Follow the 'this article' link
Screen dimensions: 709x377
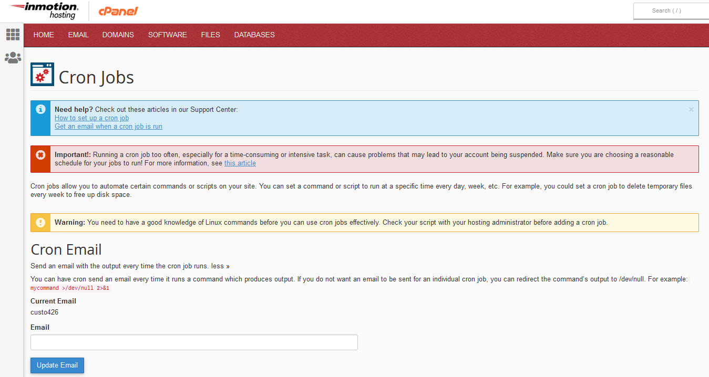coord(240,163)
